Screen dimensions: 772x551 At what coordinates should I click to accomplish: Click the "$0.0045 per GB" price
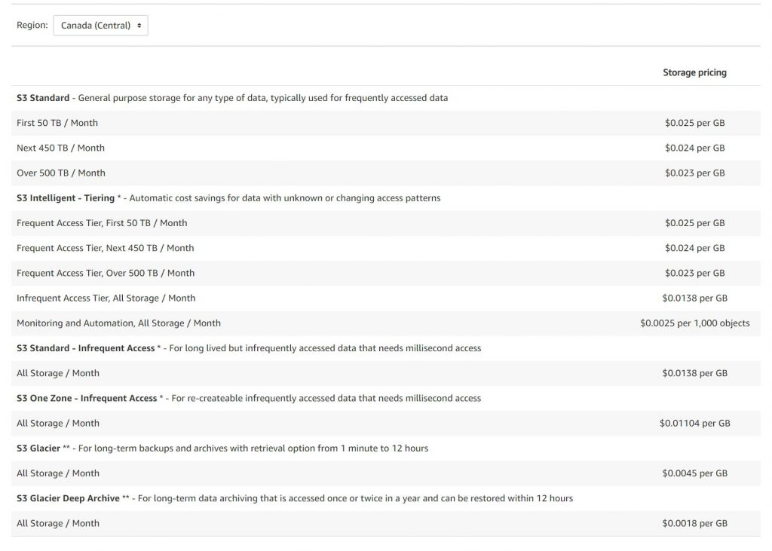coord(694,473)
